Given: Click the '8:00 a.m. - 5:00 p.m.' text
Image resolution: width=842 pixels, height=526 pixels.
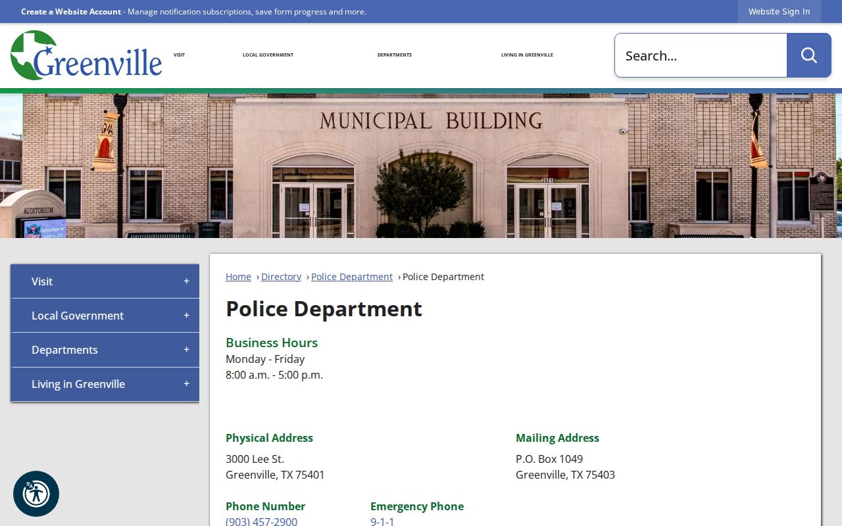Looking at the screenshot, I should coord(274,375).
